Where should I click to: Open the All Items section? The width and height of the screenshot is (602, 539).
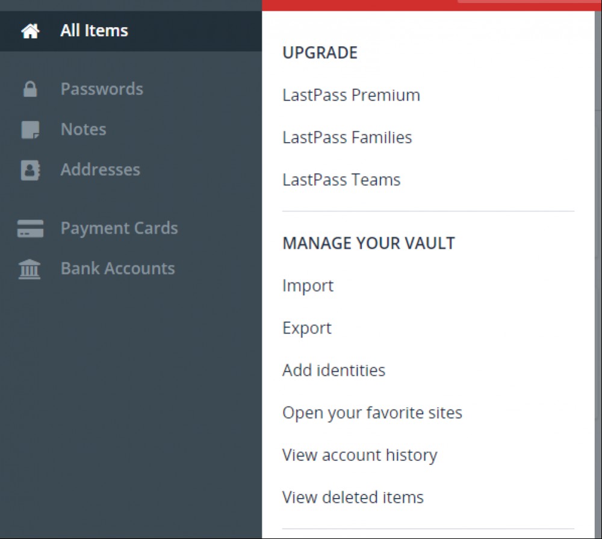(x=131, y=31)
